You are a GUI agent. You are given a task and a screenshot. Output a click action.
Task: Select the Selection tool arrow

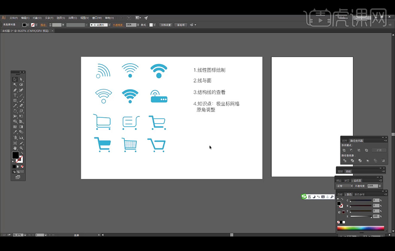point(15,79)
